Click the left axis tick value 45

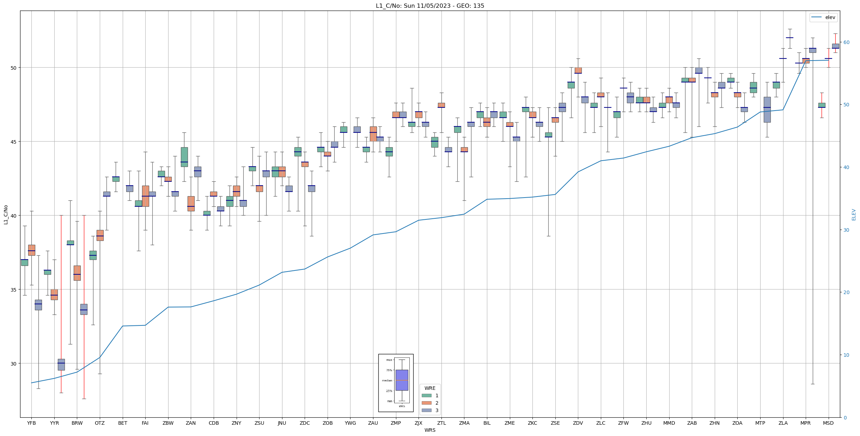coord(14,142)
